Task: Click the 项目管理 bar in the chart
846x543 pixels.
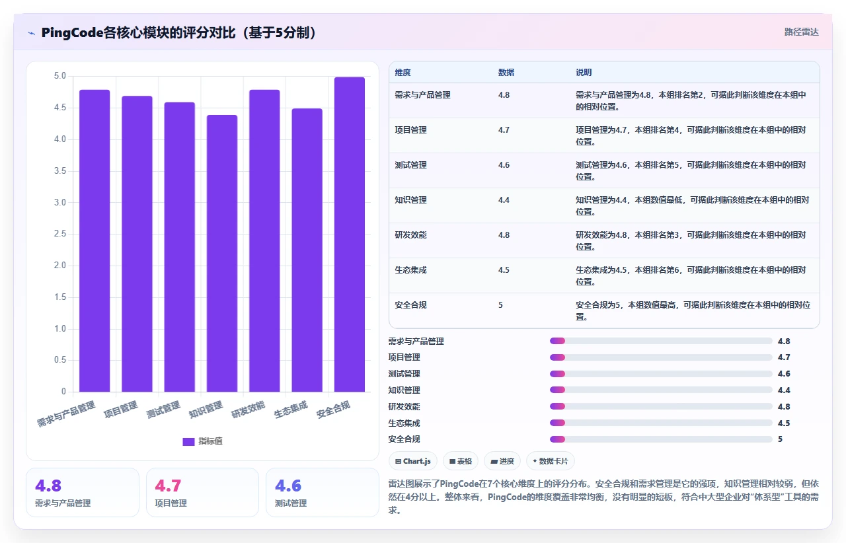Action: coord(137,244)
